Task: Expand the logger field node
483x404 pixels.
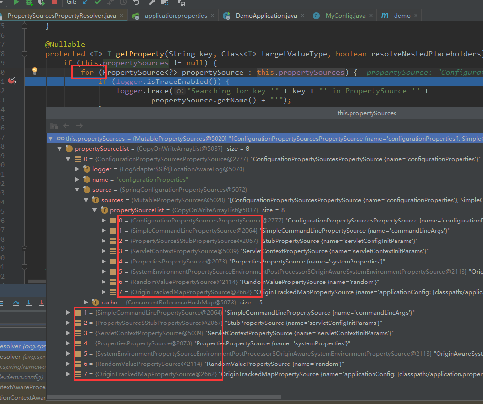Action: tap(77, 169)
